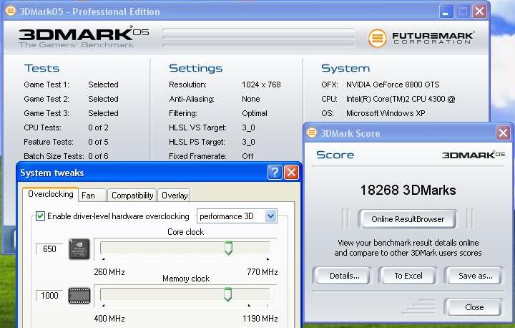Click the Save as... button
Viewport: 515px width, 328px height.
click(474, 276)
